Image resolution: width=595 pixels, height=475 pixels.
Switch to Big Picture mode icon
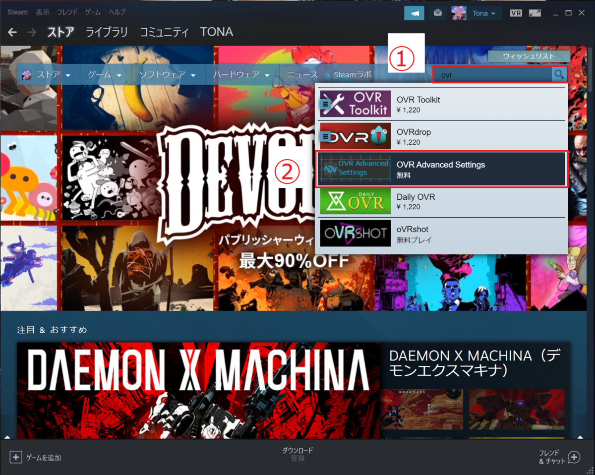[535, 13]
